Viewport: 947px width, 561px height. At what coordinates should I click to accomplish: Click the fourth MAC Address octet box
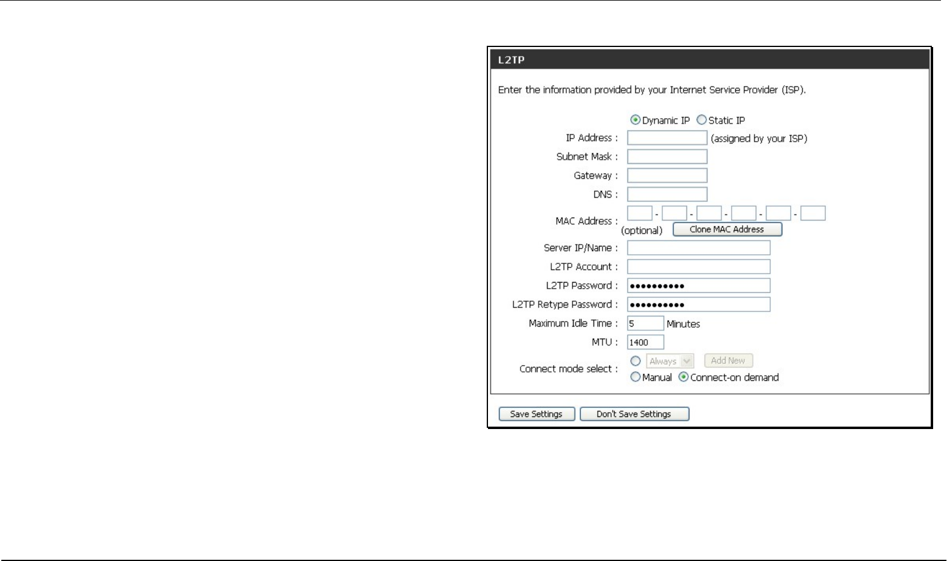[x=744, y=213]
